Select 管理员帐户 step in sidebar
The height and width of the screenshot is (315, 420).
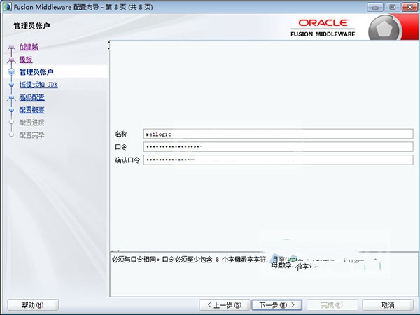point(36,72)
